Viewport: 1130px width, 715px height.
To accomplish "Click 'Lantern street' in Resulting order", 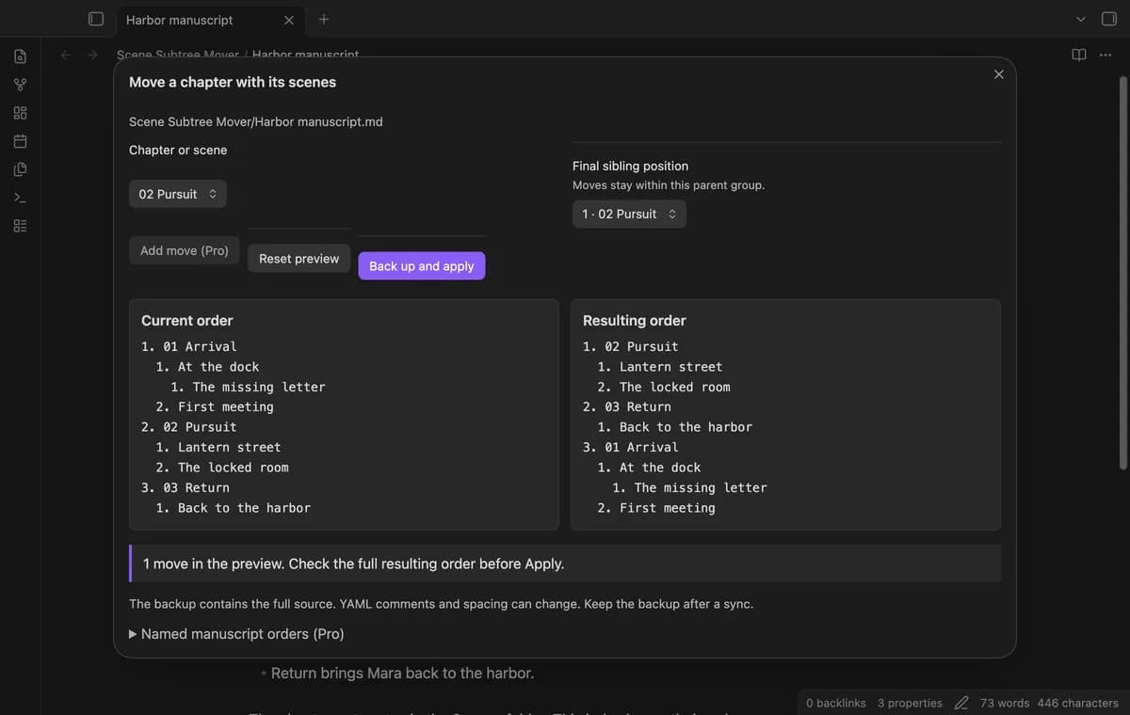I will click(671, 367).
